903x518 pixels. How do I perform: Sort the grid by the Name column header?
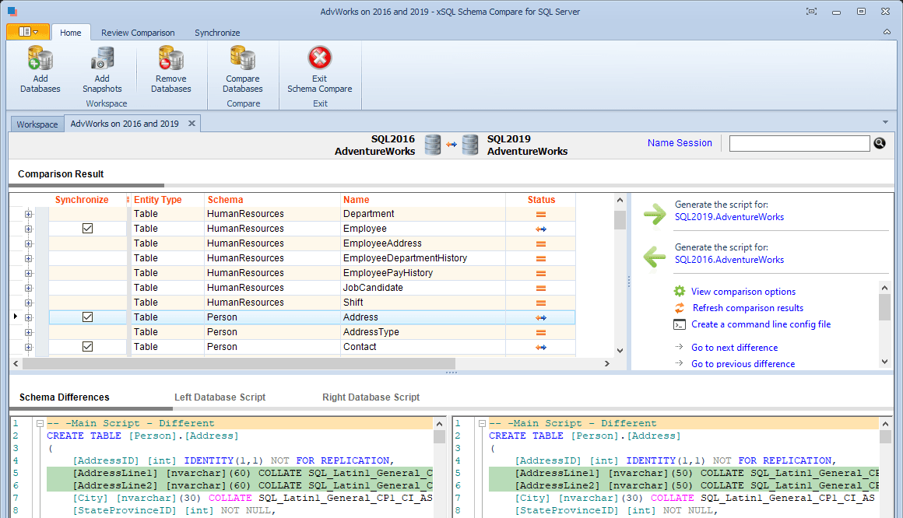point(357,200)
